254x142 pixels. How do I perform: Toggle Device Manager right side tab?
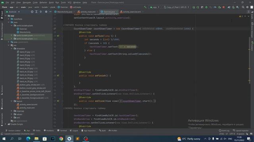pyautogui.click(x=252, y=30)
